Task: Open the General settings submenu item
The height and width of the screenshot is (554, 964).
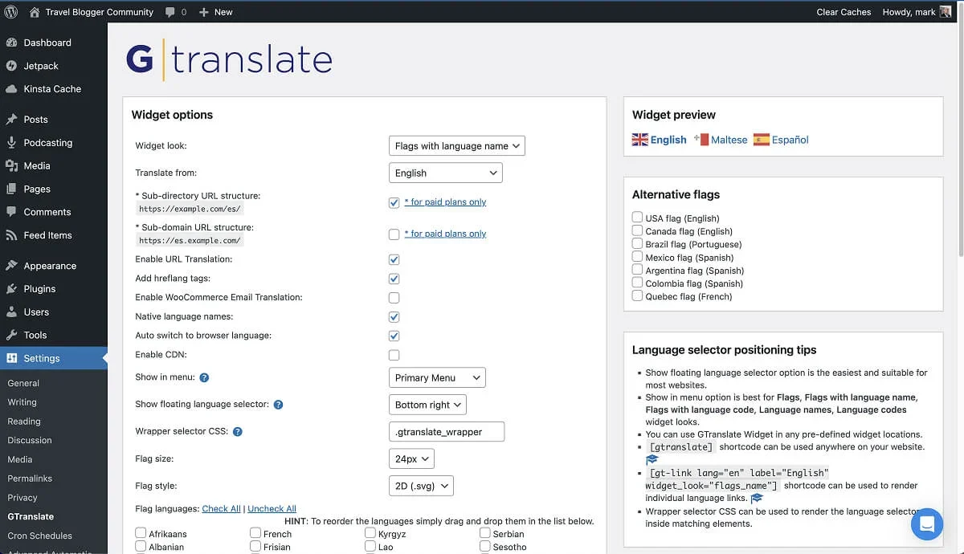Action: click(x=23, y=383)
